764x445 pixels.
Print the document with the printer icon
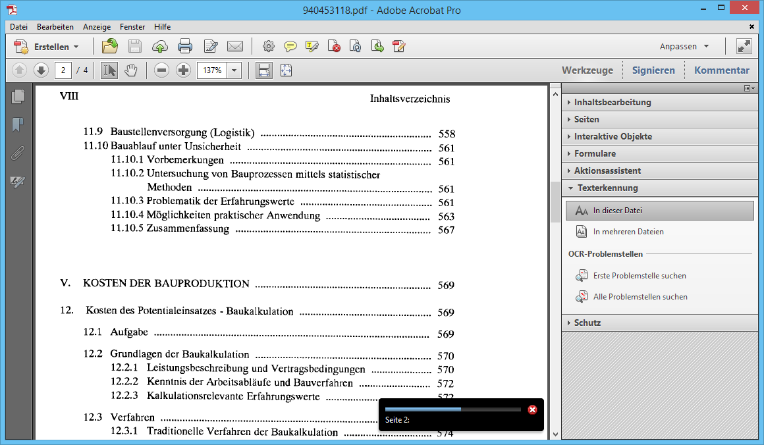coord(184,46)
